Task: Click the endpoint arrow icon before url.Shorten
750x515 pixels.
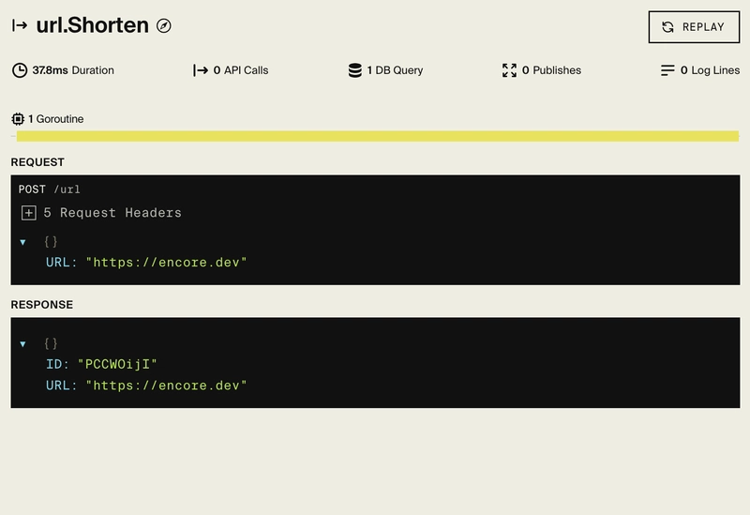Action: pyautogui.click(x=20, y=25)
